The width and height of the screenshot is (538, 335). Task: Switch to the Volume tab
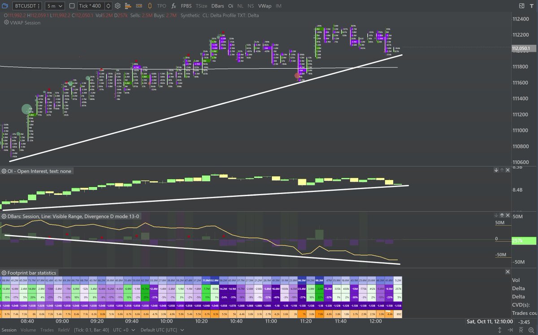pos(28,330)
